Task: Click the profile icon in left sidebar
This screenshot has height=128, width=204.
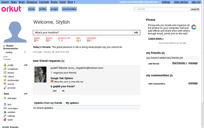Action: click(5, 65)
